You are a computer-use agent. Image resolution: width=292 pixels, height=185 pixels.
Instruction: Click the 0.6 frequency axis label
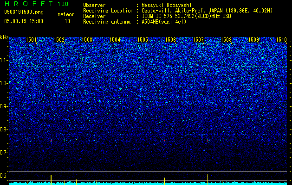pos(4,176)
